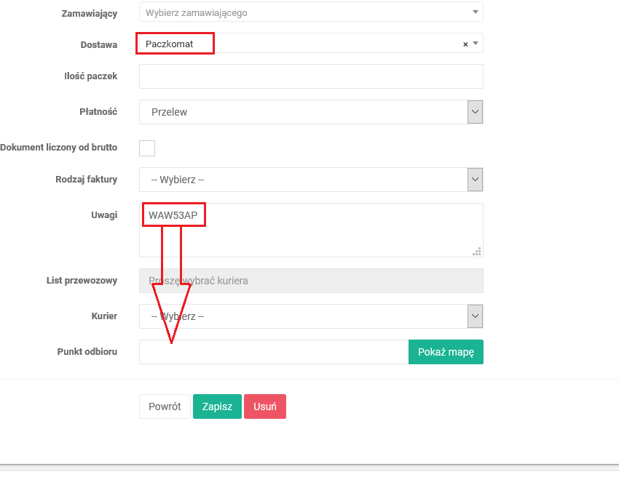
Task: Click the Dokument liczony od brutto label
Action: pos(59,147)
